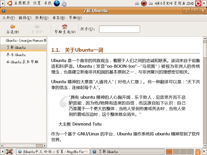
Task: Click the top panel left hide arrow
Action: click(x=3, y=3)
